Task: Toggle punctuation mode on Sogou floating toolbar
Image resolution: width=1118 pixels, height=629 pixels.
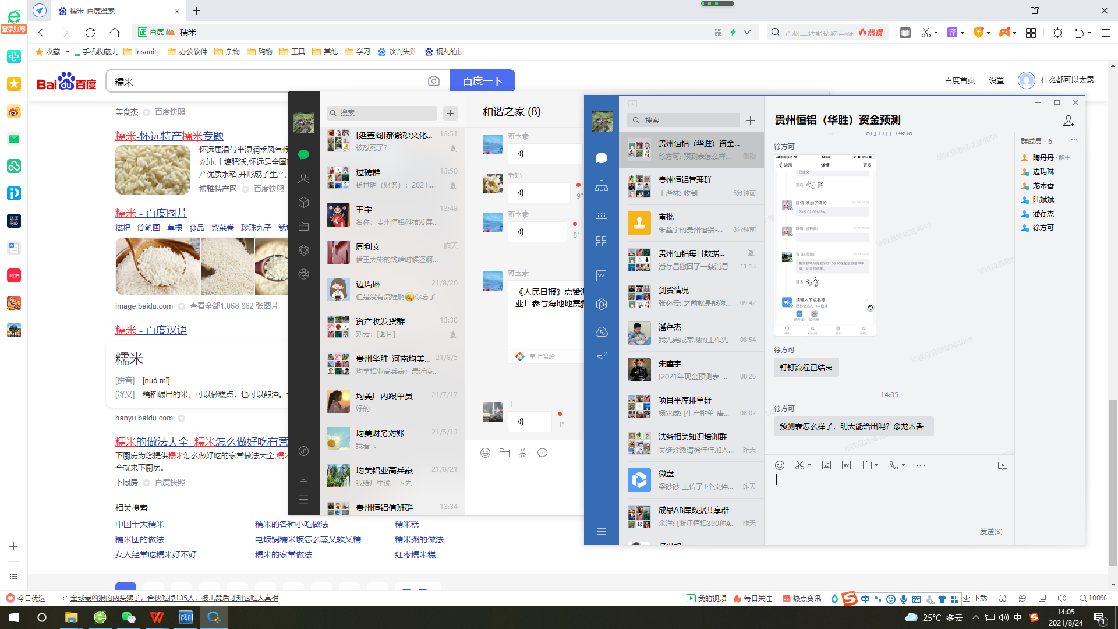Action: pos(878,599)
